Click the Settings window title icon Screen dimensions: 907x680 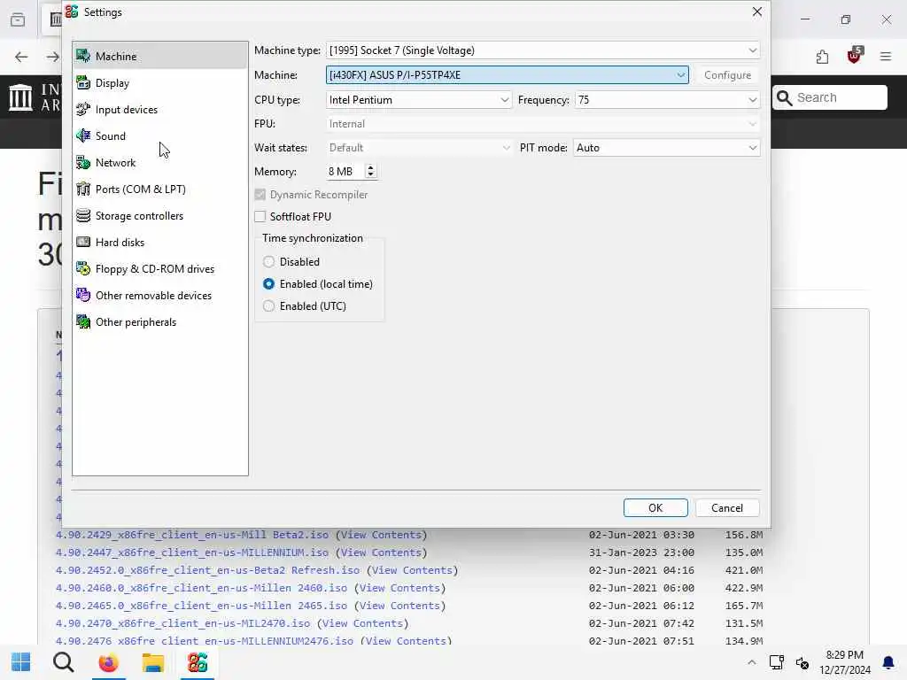click(72, 12)
